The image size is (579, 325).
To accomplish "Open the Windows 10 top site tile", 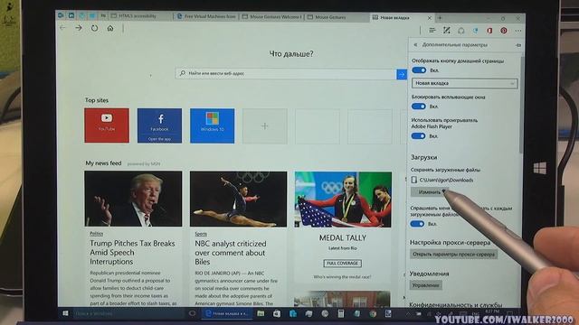I will pos(213,125).
